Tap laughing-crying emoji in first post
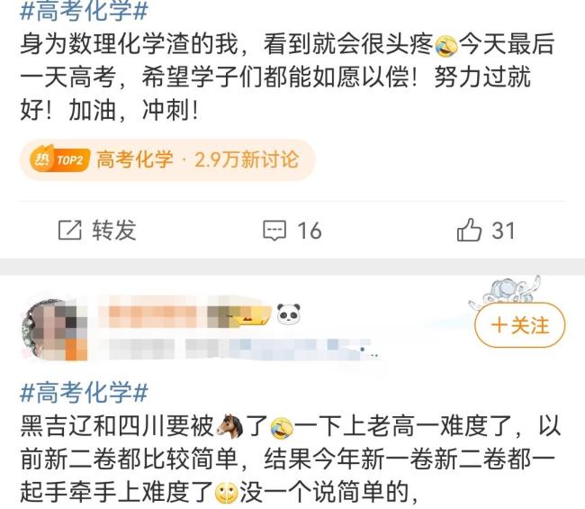The height and width of the screenshot is (509, 585). coord(445,46)
